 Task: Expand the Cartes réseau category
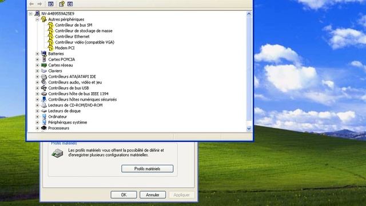[37, 65]
